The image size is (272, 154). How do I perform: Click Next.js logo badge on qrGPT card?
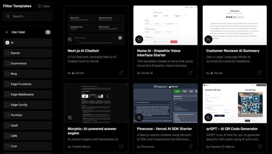(x=208, y=117)
